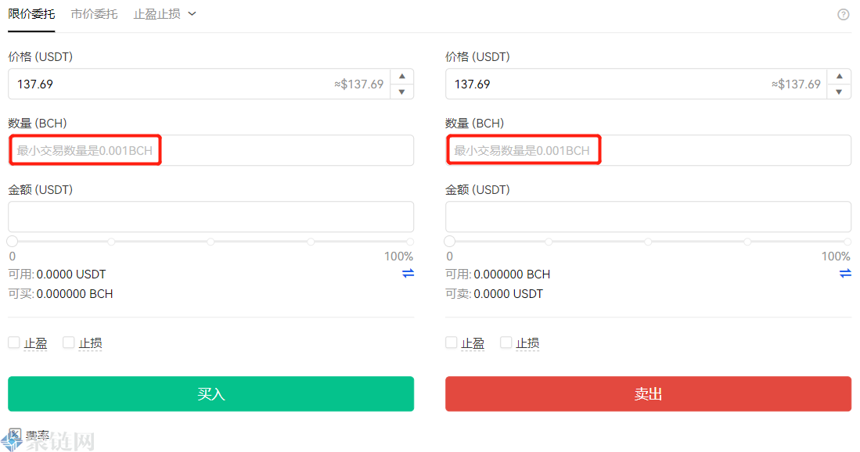Click the swap icon in buy panel

coord(408,274)
